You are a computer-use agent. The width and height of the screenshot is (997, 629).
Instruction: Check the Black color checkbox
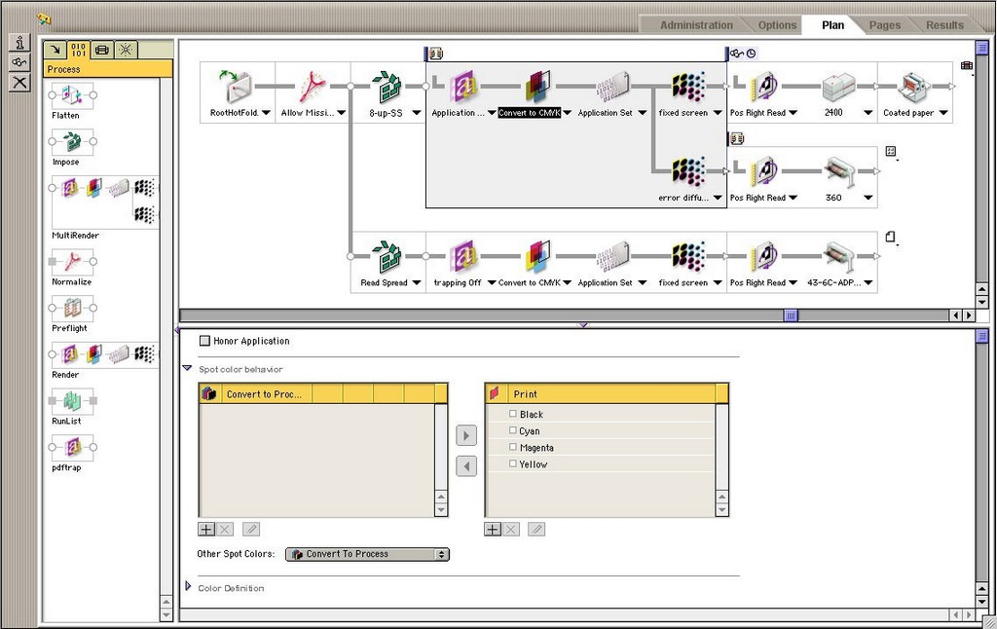[x=513, y=414]
